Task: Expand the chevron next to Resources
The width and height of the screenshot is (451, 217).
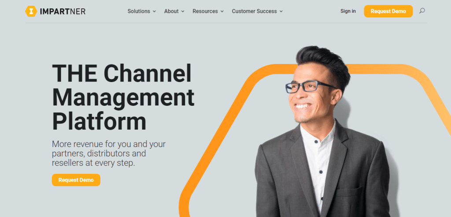Action: point(222,11)
